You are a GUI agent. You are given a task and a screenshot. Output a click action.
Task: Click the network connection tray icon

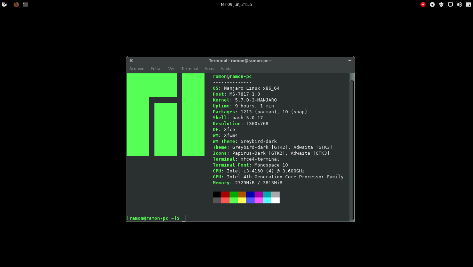(x=450, y=5)
